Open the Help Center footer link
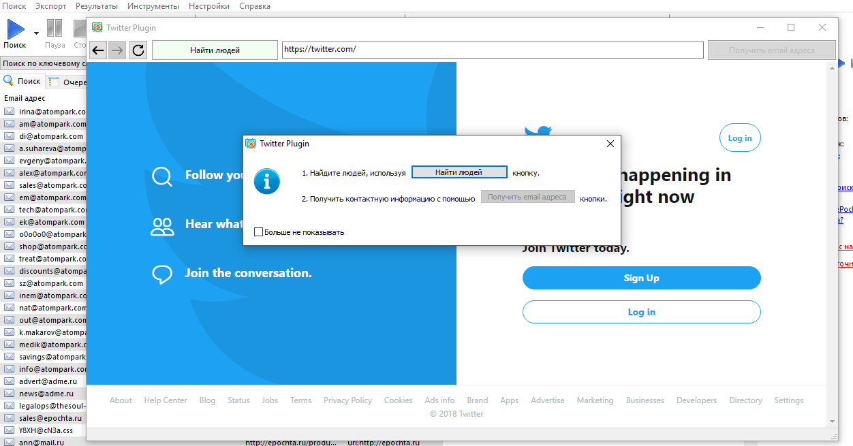This screenshot has width=853, height=446. click(166, 400)
